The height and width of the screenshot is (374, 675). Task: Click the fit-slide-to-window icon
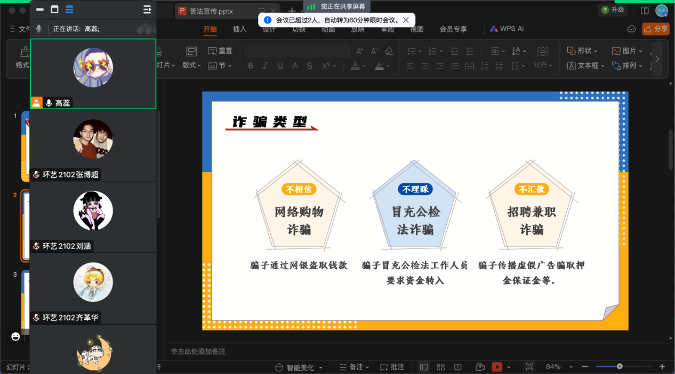coord(529,367)
